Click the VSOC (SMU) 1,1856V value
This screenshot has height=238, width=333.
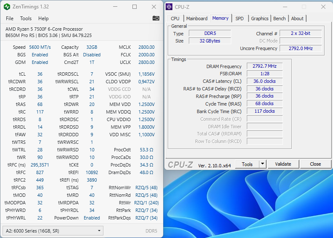pyautogui.click(x=146, y=74)
